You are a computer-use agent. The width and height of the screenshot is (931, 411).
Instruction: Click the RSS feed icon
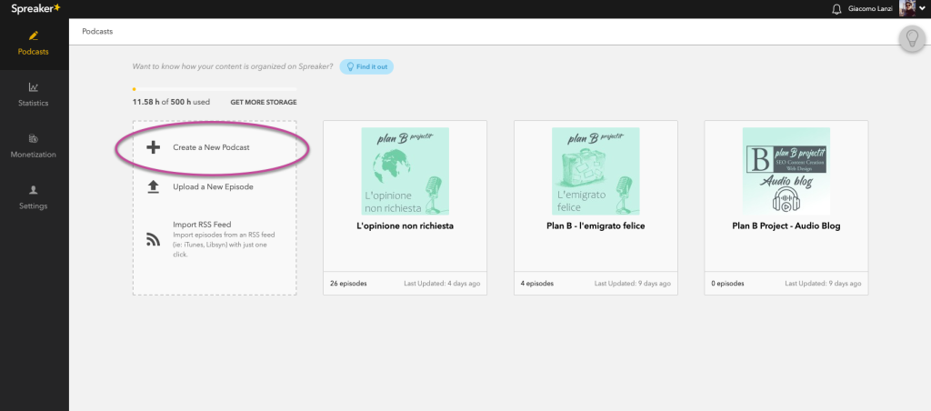[153, 239]
